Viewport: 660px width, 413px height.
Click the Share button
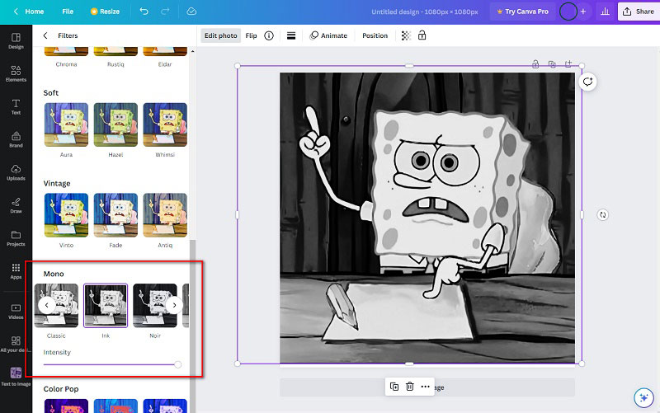(639, 12)
